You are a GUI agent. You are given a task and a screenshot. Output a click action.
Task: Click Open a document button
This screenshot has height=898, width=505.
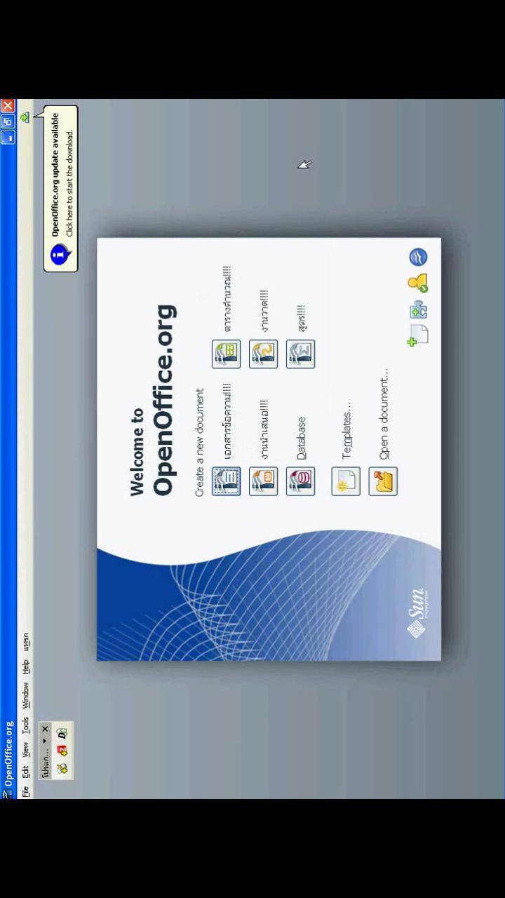point(383,481)
